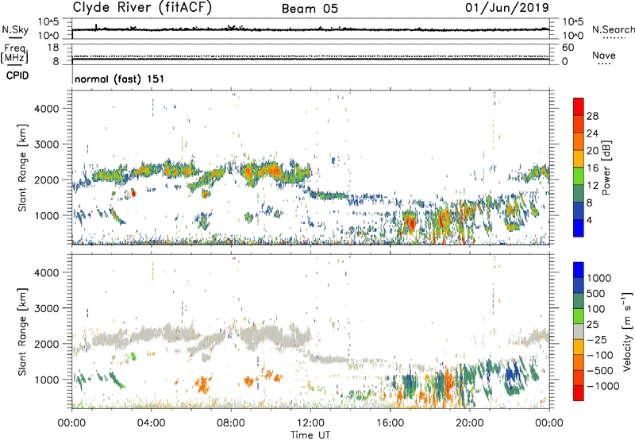
Task: Click the 12:00 time axis label
Action: click(x=310, y=423)
